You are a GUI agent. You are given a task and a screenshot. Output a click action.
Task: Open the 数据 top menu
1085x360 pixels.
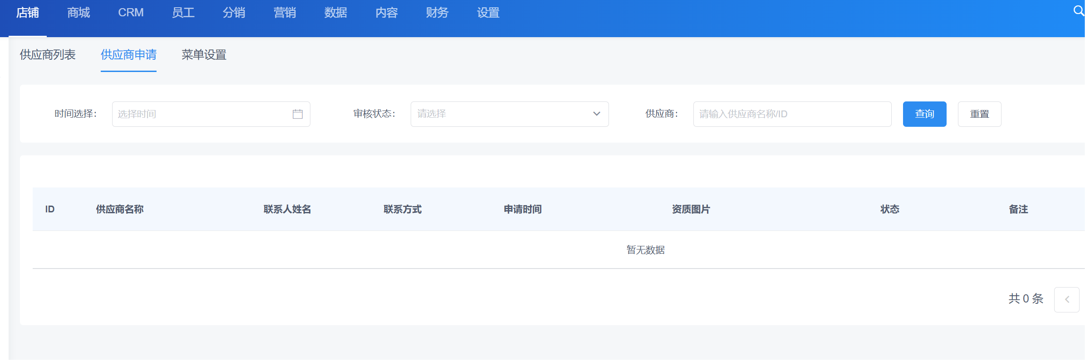[x=336, y=13]
